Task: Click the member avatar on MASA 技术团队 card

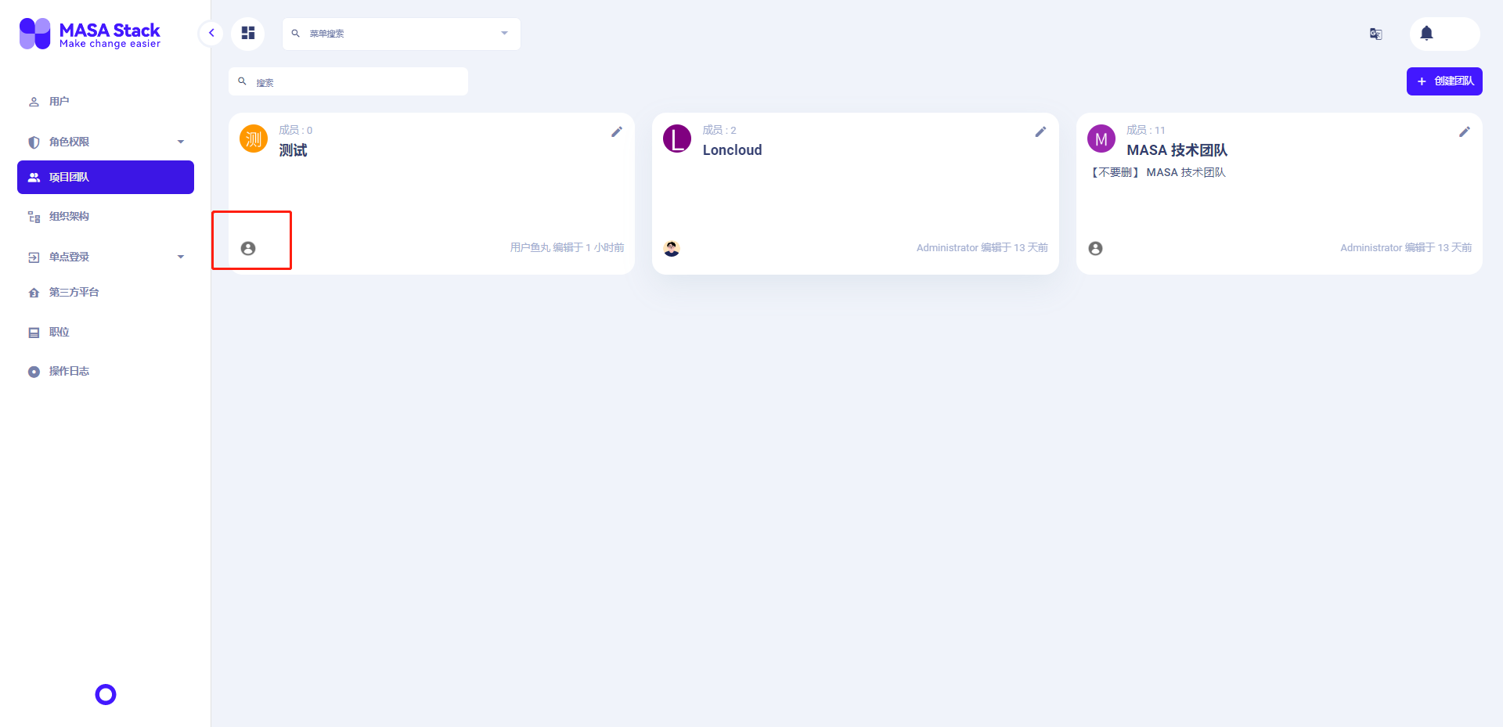Action: (1095, 247)
